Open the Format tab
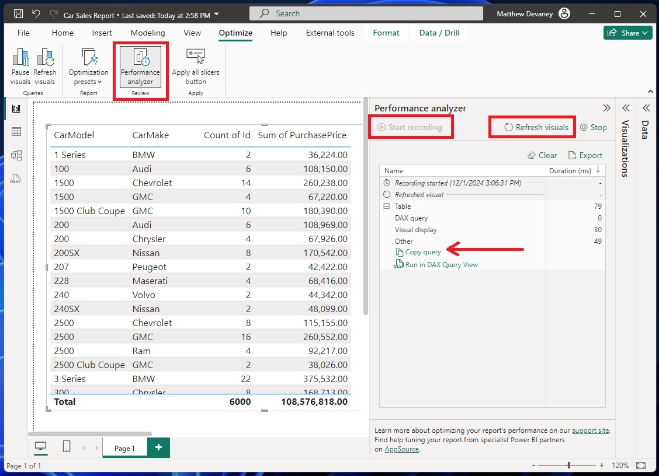Screen dimensions: 659x476 point(386,33)
